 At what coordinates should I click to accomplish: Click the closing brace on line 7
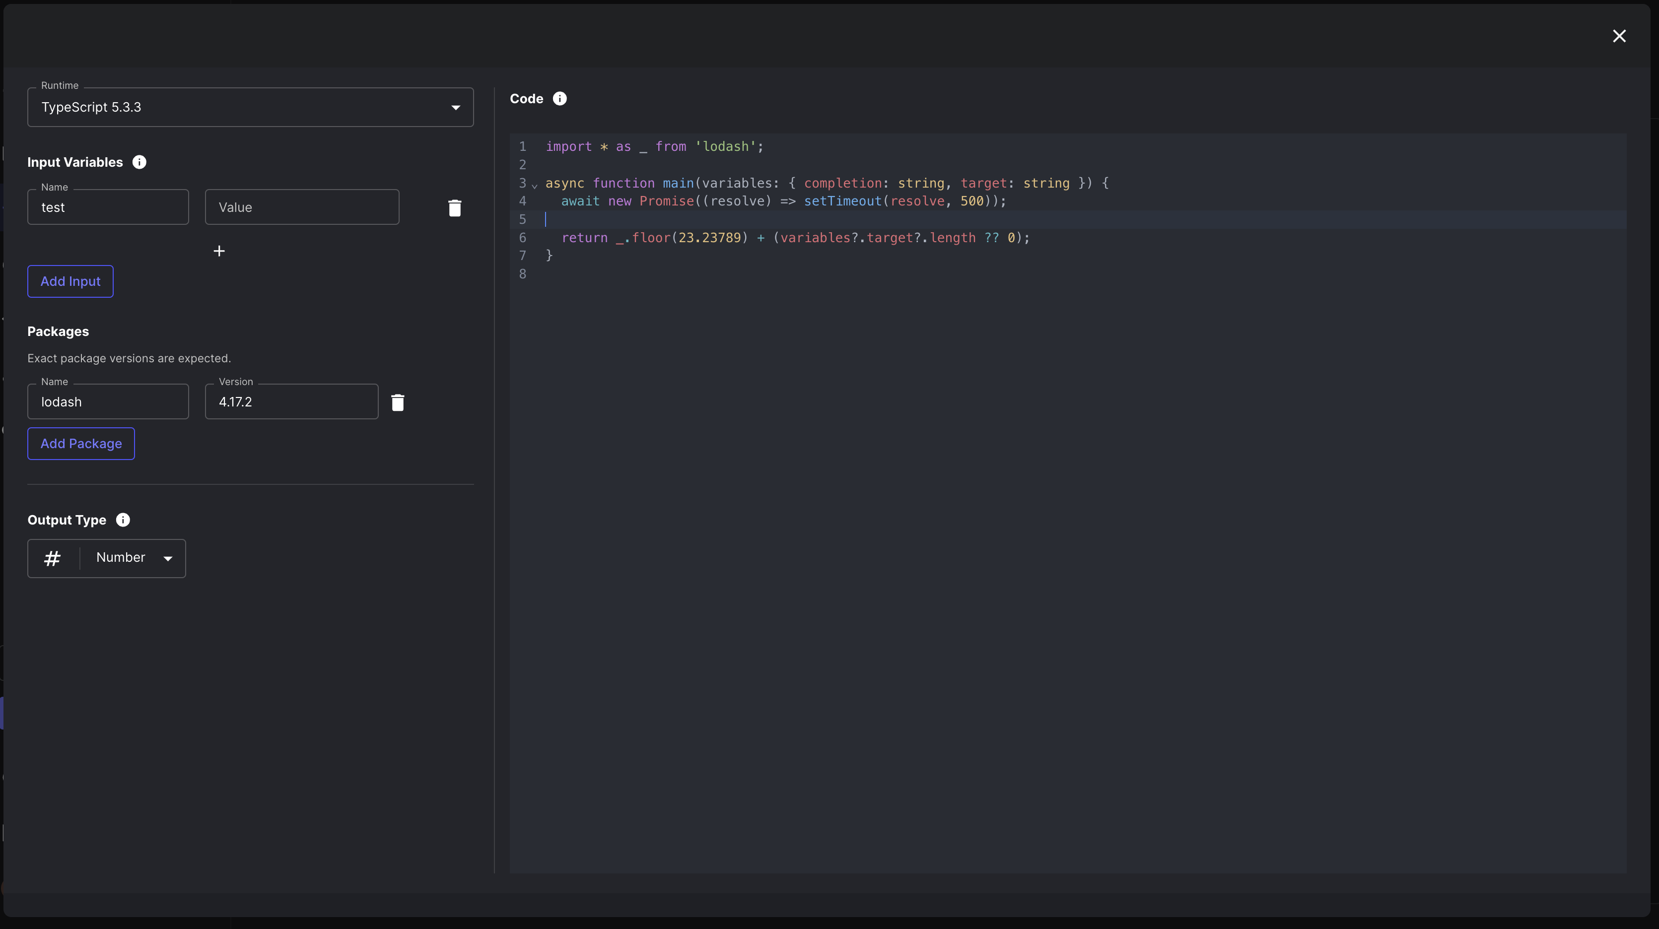pos(550,256)
